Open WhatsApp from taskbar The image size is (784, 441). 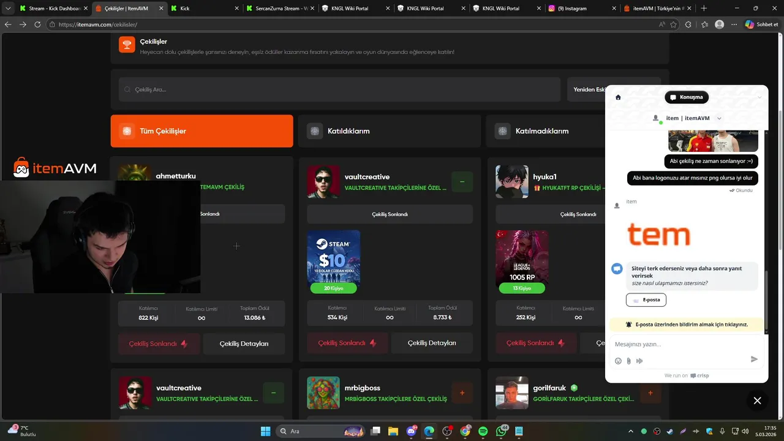[502, 431]
